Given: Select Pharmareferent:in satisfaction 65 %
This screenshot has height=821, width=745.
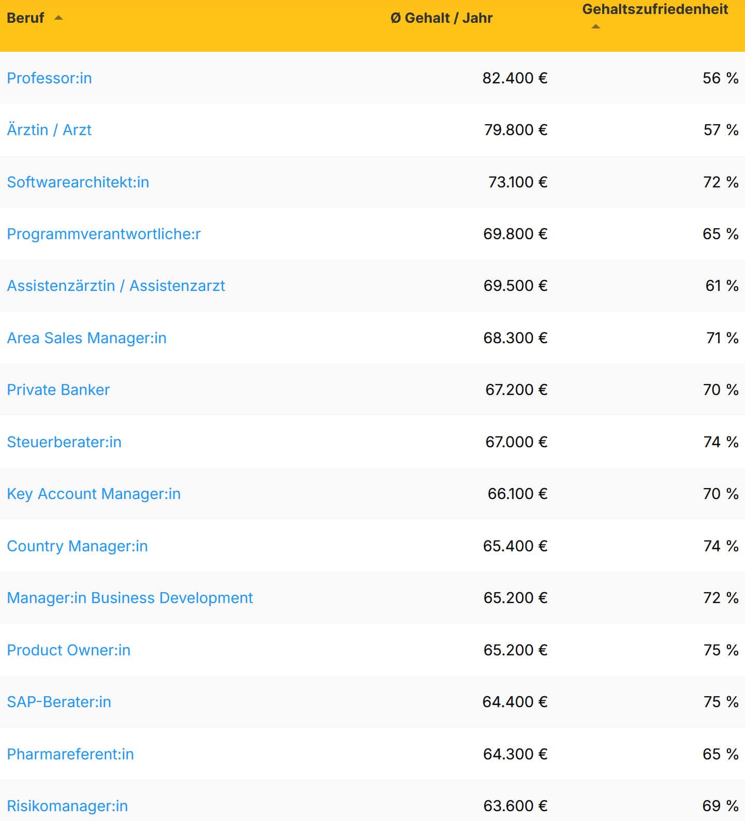Looking at the screenshot, I should (x=720, y=754).
